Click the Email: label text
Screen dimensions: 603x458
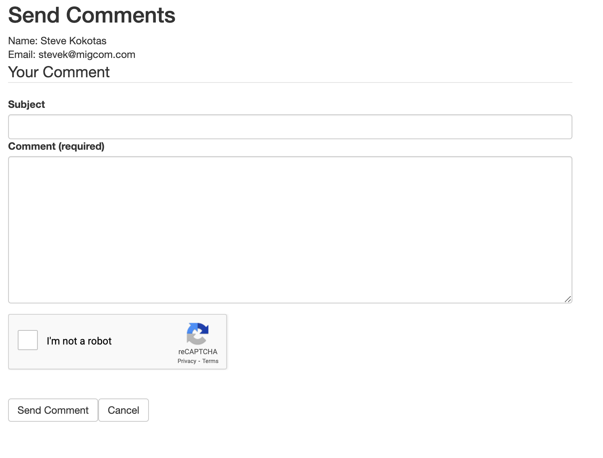click(22, 54)
